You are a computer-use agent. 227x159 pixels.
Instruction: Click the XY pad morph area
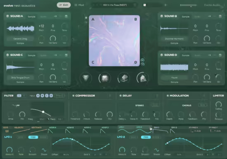(x=114, y=41)
